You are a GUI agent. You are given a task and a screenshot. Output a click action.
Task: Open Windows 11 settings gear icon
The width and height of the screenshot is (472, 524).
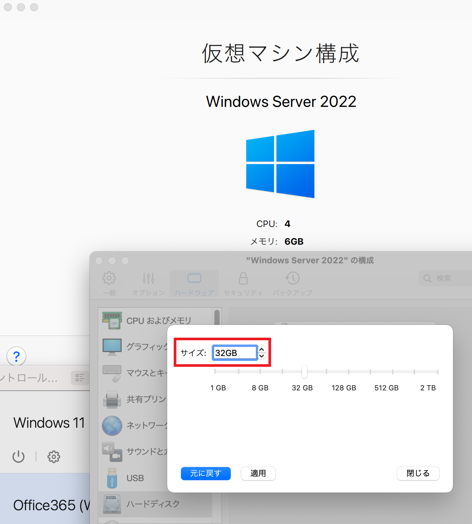(x=54, y=457)
